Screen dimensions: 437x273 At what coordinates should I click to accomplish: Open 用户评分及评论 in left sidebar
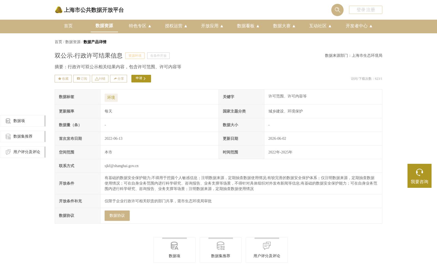tap(23, 152)
